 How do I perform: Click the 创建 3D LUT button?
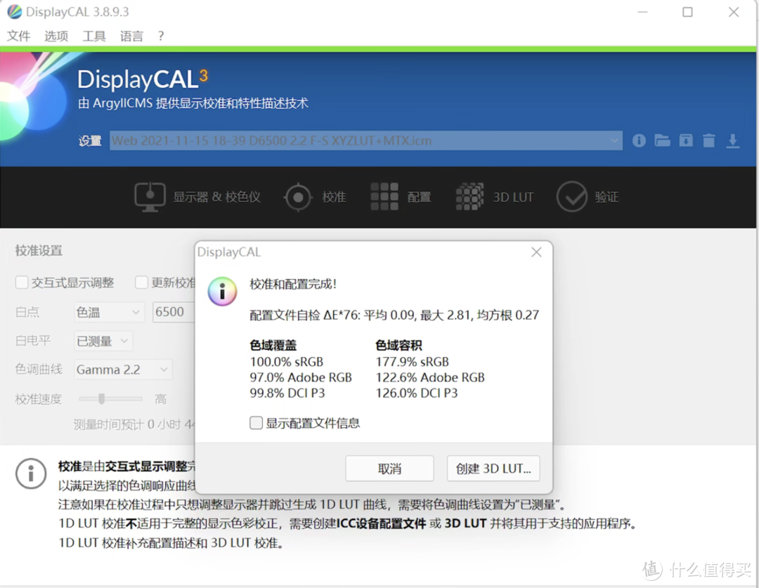click(x=493, y=469)
